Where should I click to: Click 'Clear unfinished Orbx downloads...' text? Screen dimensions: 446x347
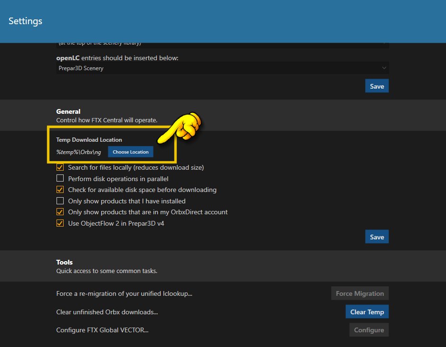click(x=107, y=312)
